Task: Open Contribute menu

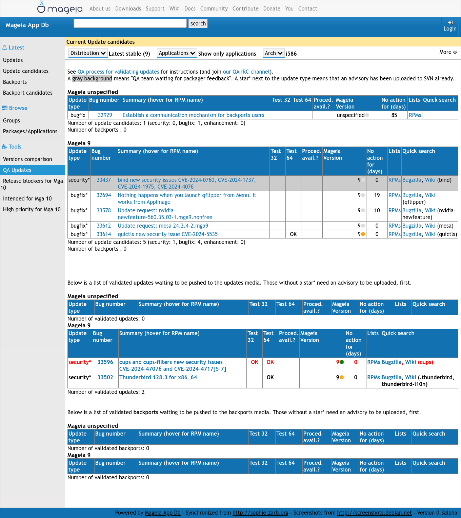Action: click(x=245, y=9)
